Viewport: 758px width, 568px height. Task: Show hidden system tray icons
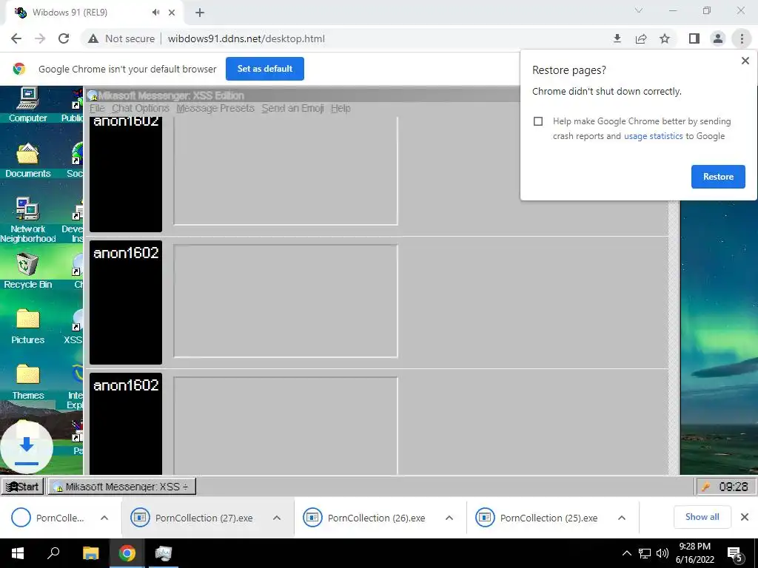coord(626,553)
